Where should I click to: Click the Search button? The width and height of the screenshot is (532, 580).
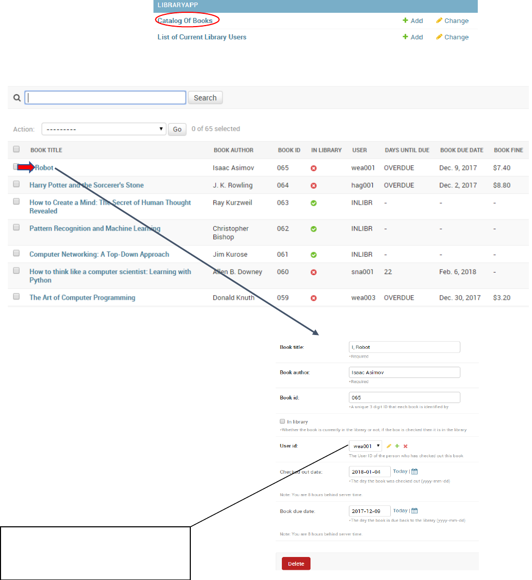click(205, 98)
